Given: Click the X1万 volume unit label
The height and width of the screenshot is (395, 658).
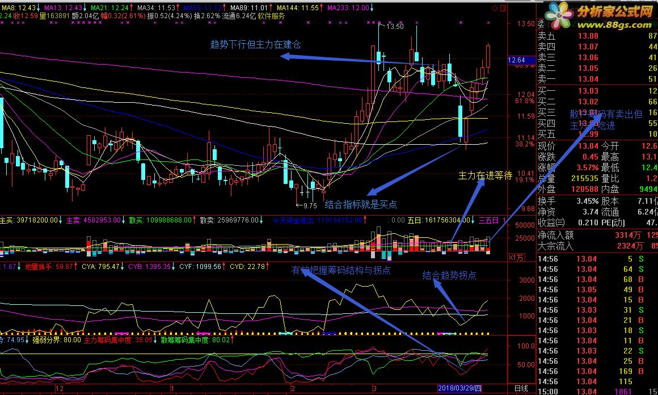Looking at the screenshot, I should tap(516, 257).
